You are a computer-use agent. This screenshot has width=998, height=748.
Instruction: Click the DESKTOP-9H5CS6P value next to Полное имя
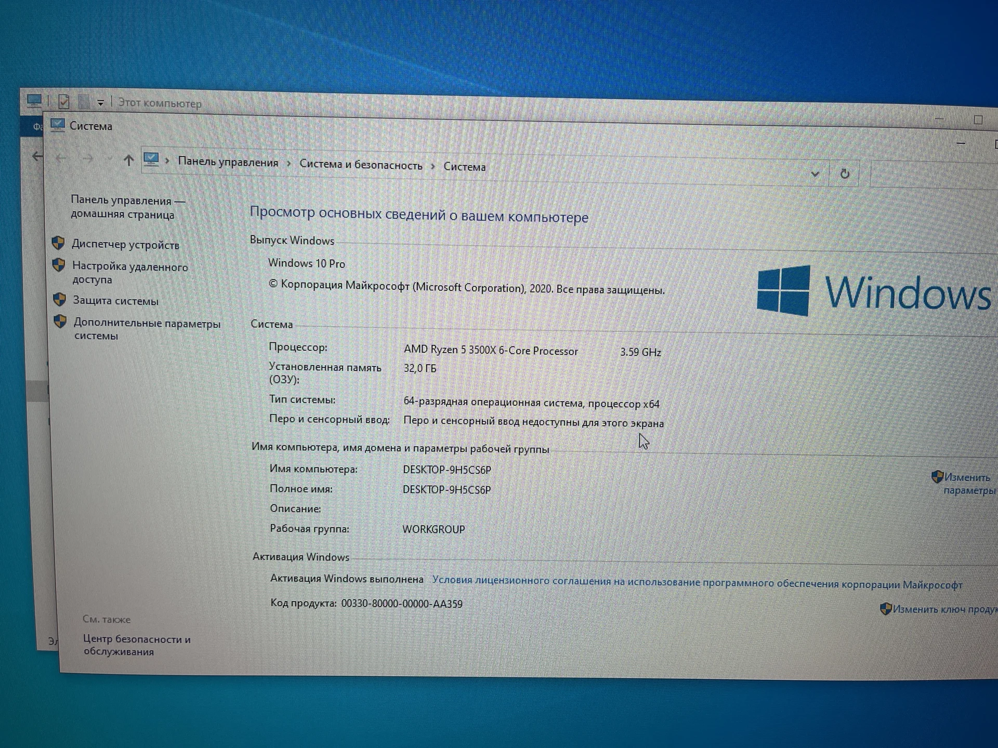coord(447,489)
